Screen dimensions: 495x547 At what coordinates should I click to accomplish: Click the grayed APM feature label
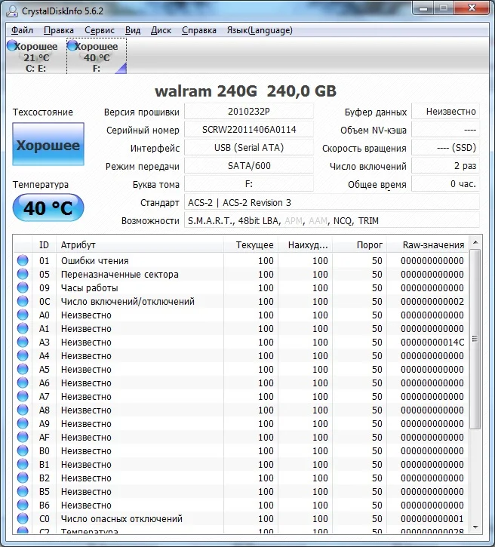click(293, 221)
